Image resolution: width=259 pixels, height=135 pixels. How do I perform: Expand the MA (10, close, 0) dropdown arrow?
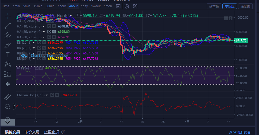44,26
